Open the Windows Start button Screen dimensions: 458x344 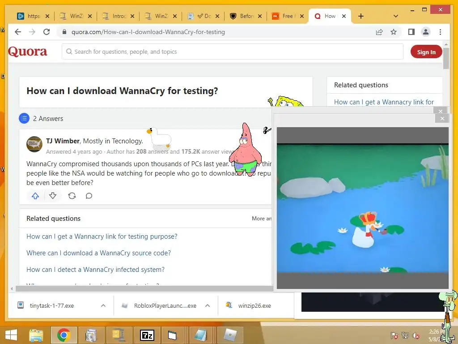coord(11,335)
